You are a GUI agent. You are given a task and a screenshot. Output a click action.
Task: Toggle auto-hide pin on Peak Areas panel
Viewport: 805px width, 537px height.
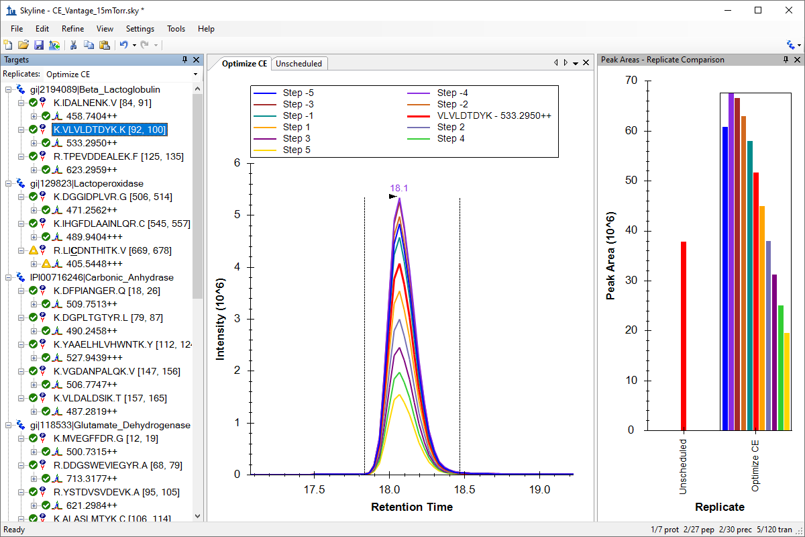(x=786, y=60)
